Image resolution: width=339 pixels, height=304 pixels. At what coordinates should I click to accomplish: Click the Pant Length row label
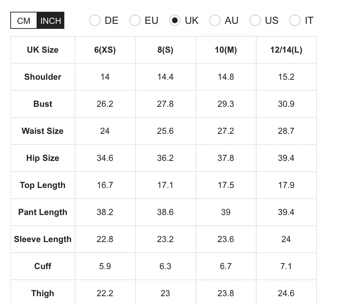coord(42,212)
